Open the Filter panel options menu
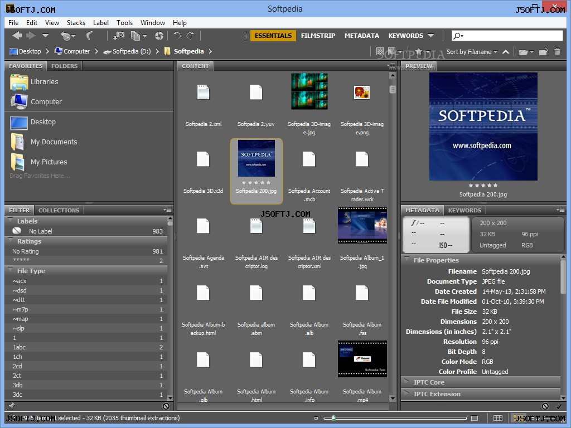Screen dimensions: 571x428 click(x=167, y=210)
